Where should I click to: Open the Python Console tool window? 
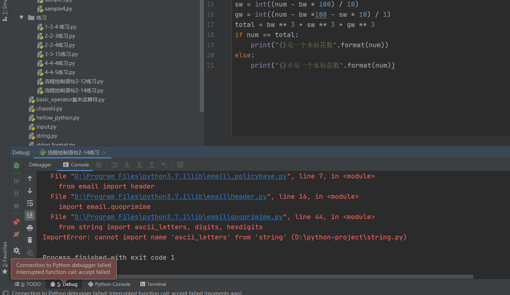[109, 284]
